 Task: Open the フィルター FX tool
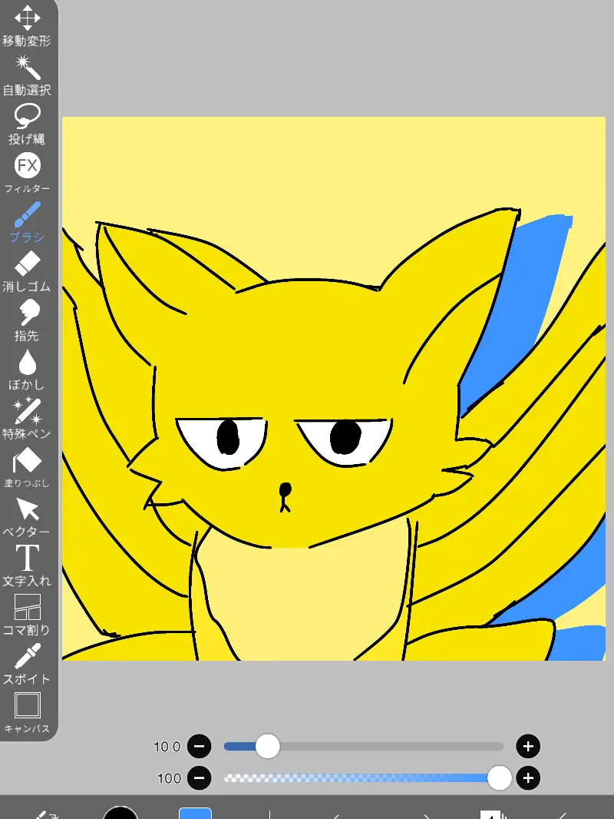pos(27,174)
